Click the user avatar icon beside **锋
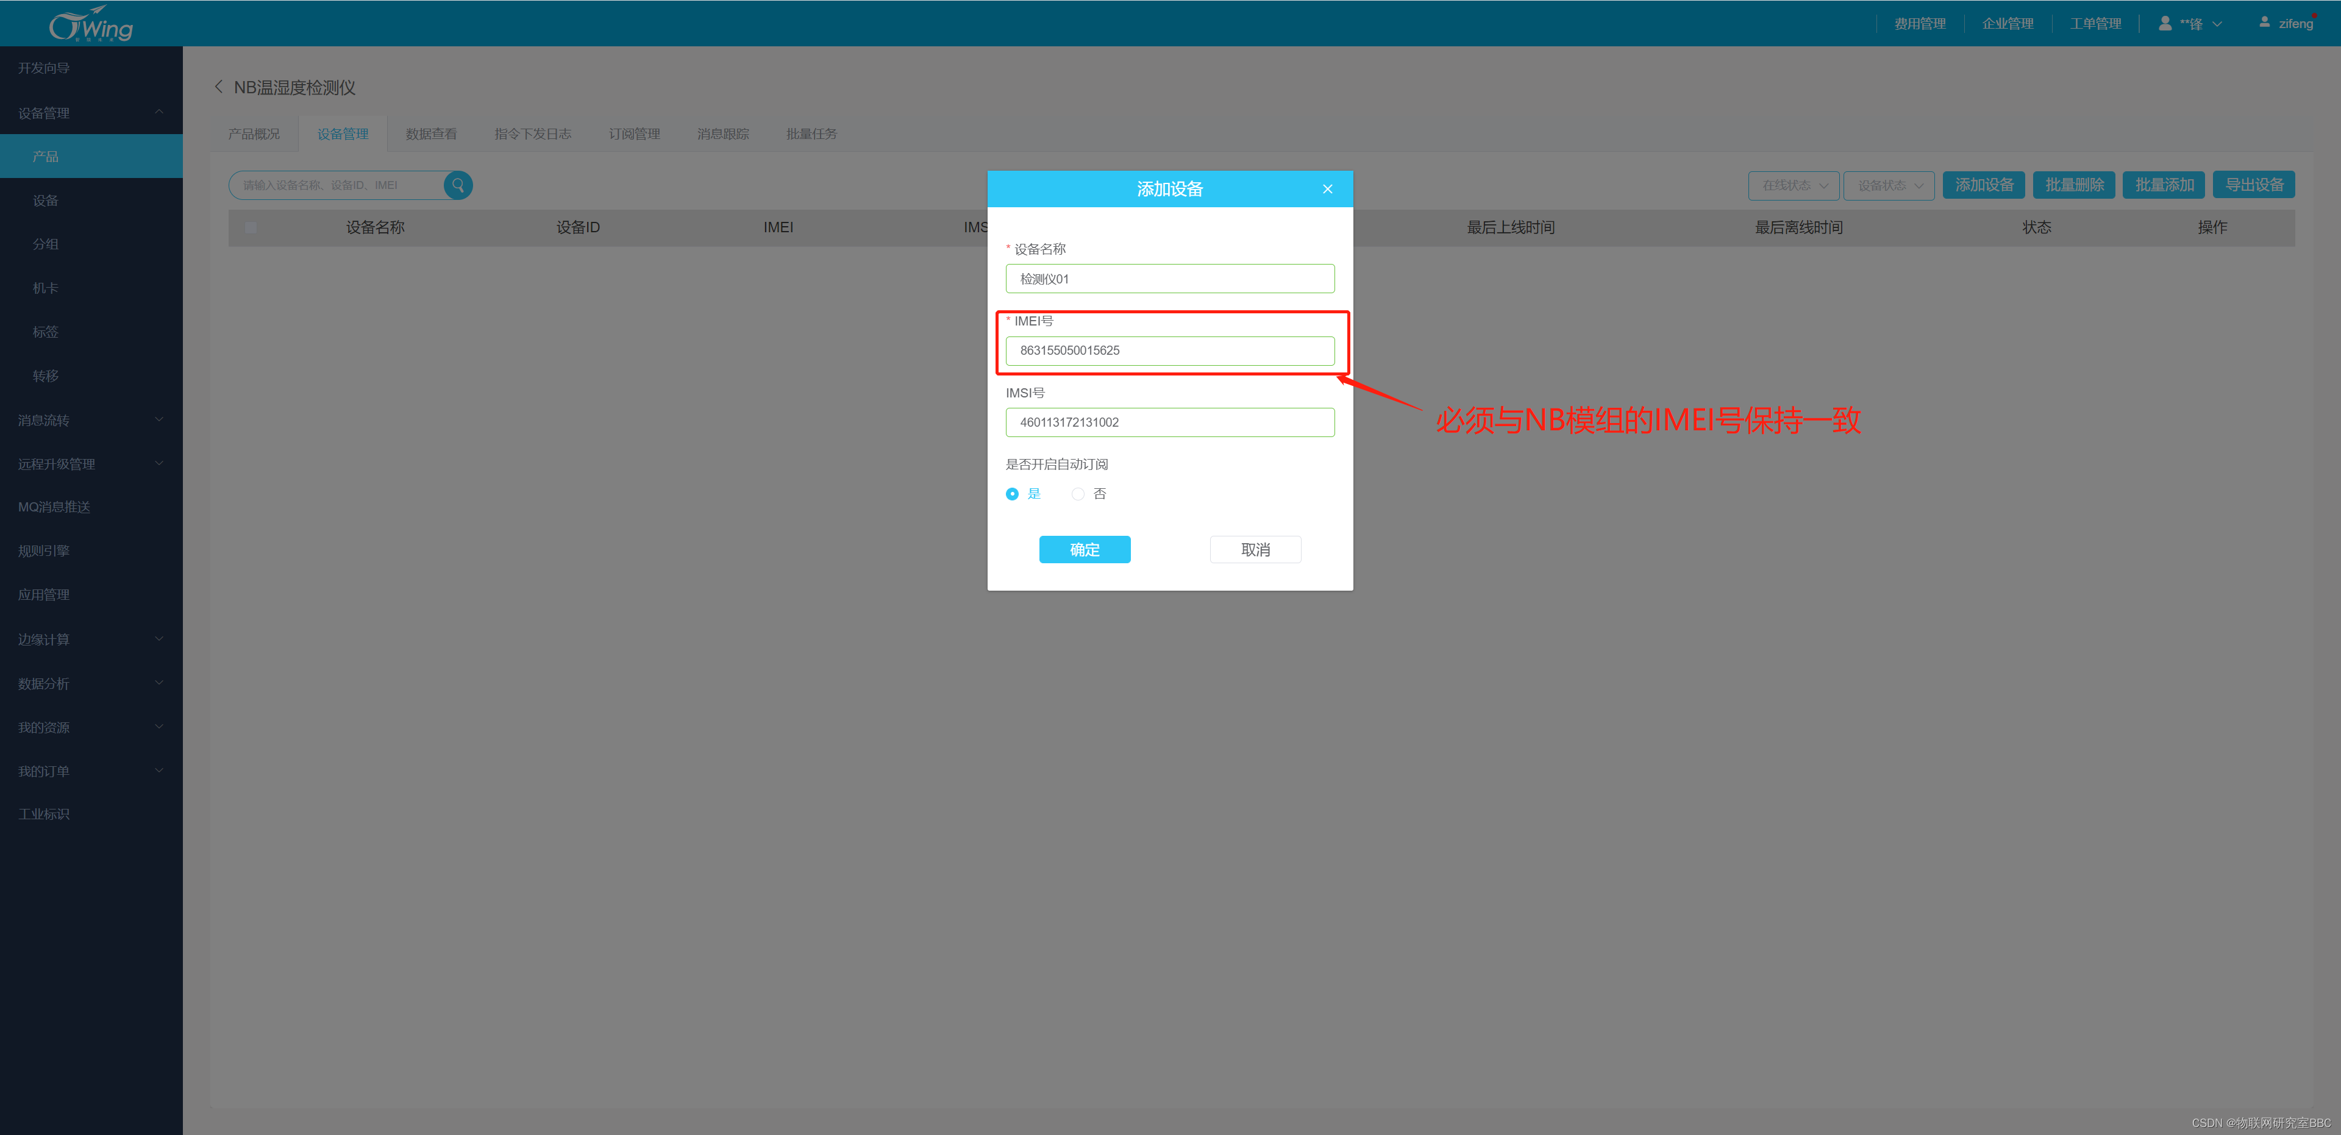 pyautogui.click(x=2165, y=24)
